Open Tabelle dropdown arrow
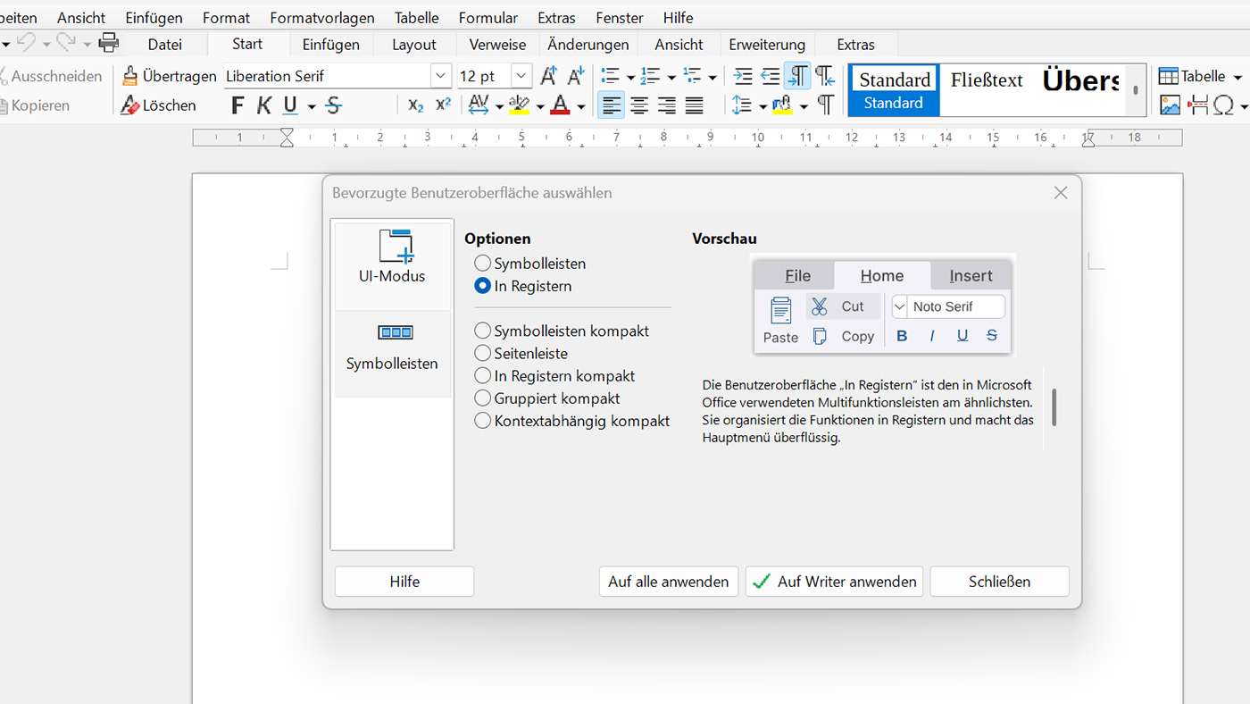Screen dimensions: 1250x704 coord(1237,77)
